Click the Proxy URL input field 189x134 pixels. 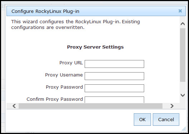(x=114, y=64)
